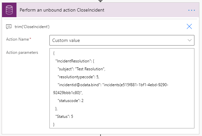The width and height of the screenshot is (202, 136).
Task: Click the "resolutiontypecode": 5 line
Action: [78, 77]
